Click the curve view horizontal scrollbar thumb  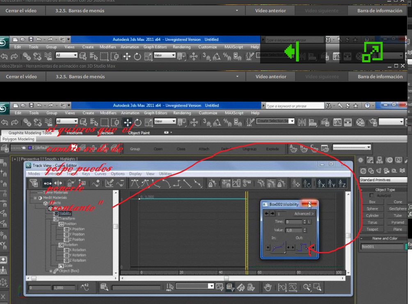tap(226, 278)
